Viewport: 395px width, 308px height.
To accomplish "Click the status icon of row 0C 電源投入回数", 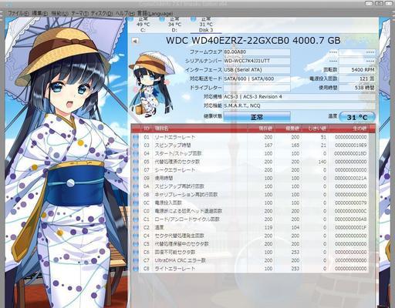I will coord(136,203).
